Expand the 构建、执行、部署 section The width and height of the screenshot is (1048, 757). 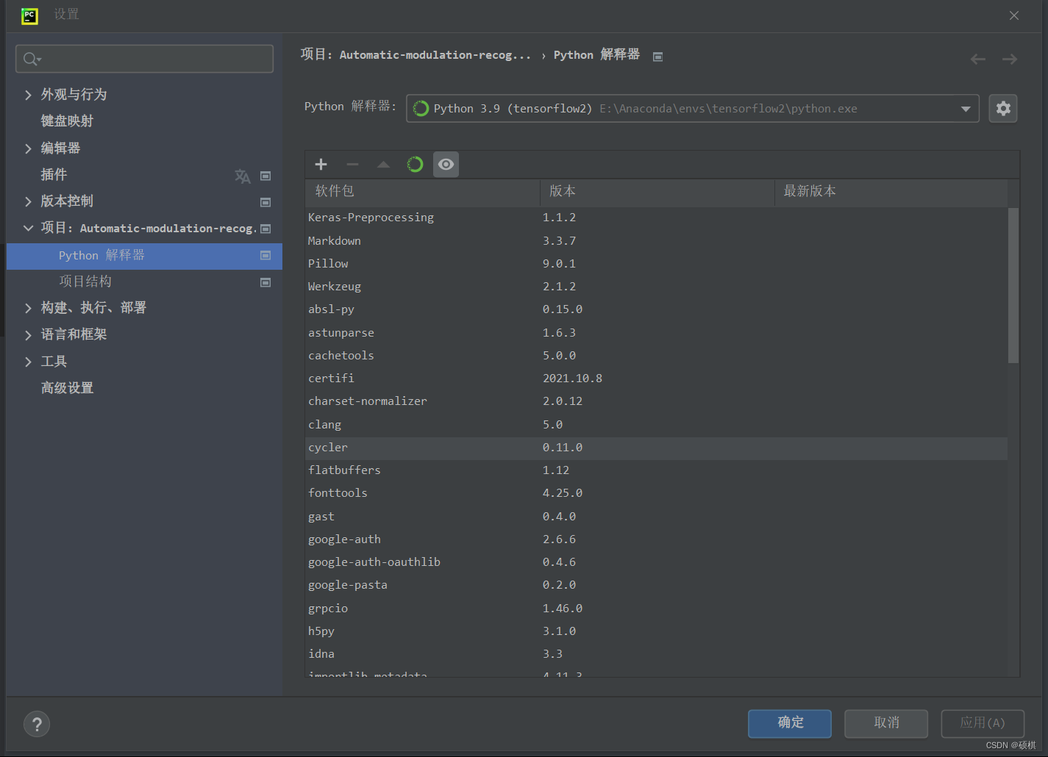coord(28,308)
